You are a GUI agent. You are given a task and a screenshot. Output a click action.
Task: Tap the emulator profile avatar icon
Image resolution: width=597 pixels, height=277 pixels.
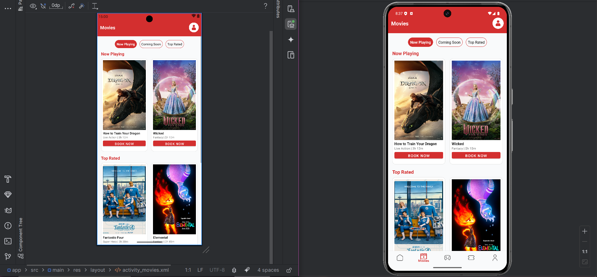tap(498, 23)
